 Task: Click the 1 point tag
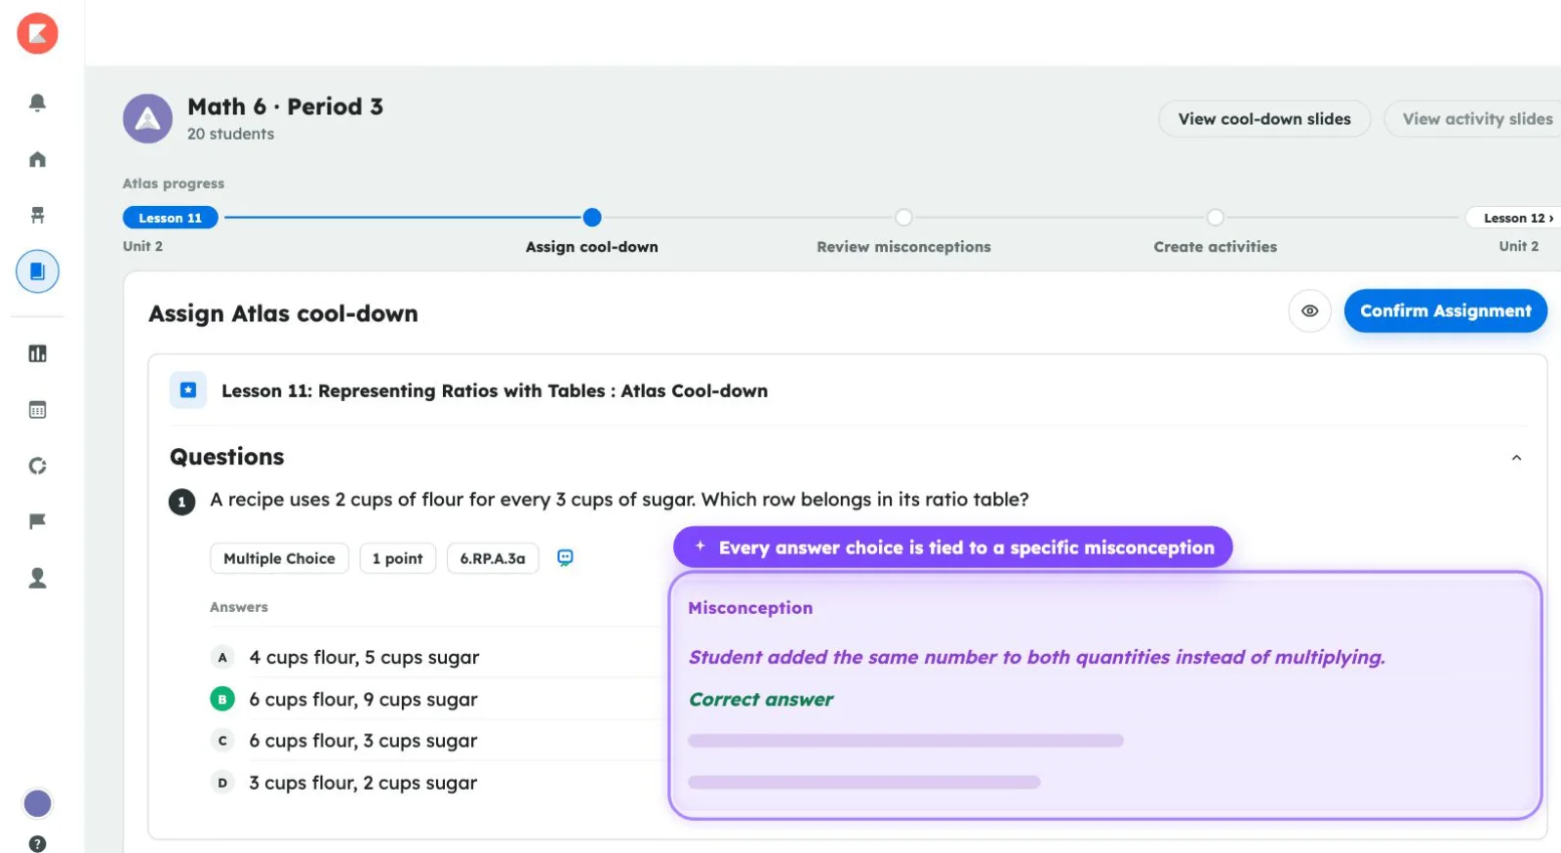(x=397, y=558)
